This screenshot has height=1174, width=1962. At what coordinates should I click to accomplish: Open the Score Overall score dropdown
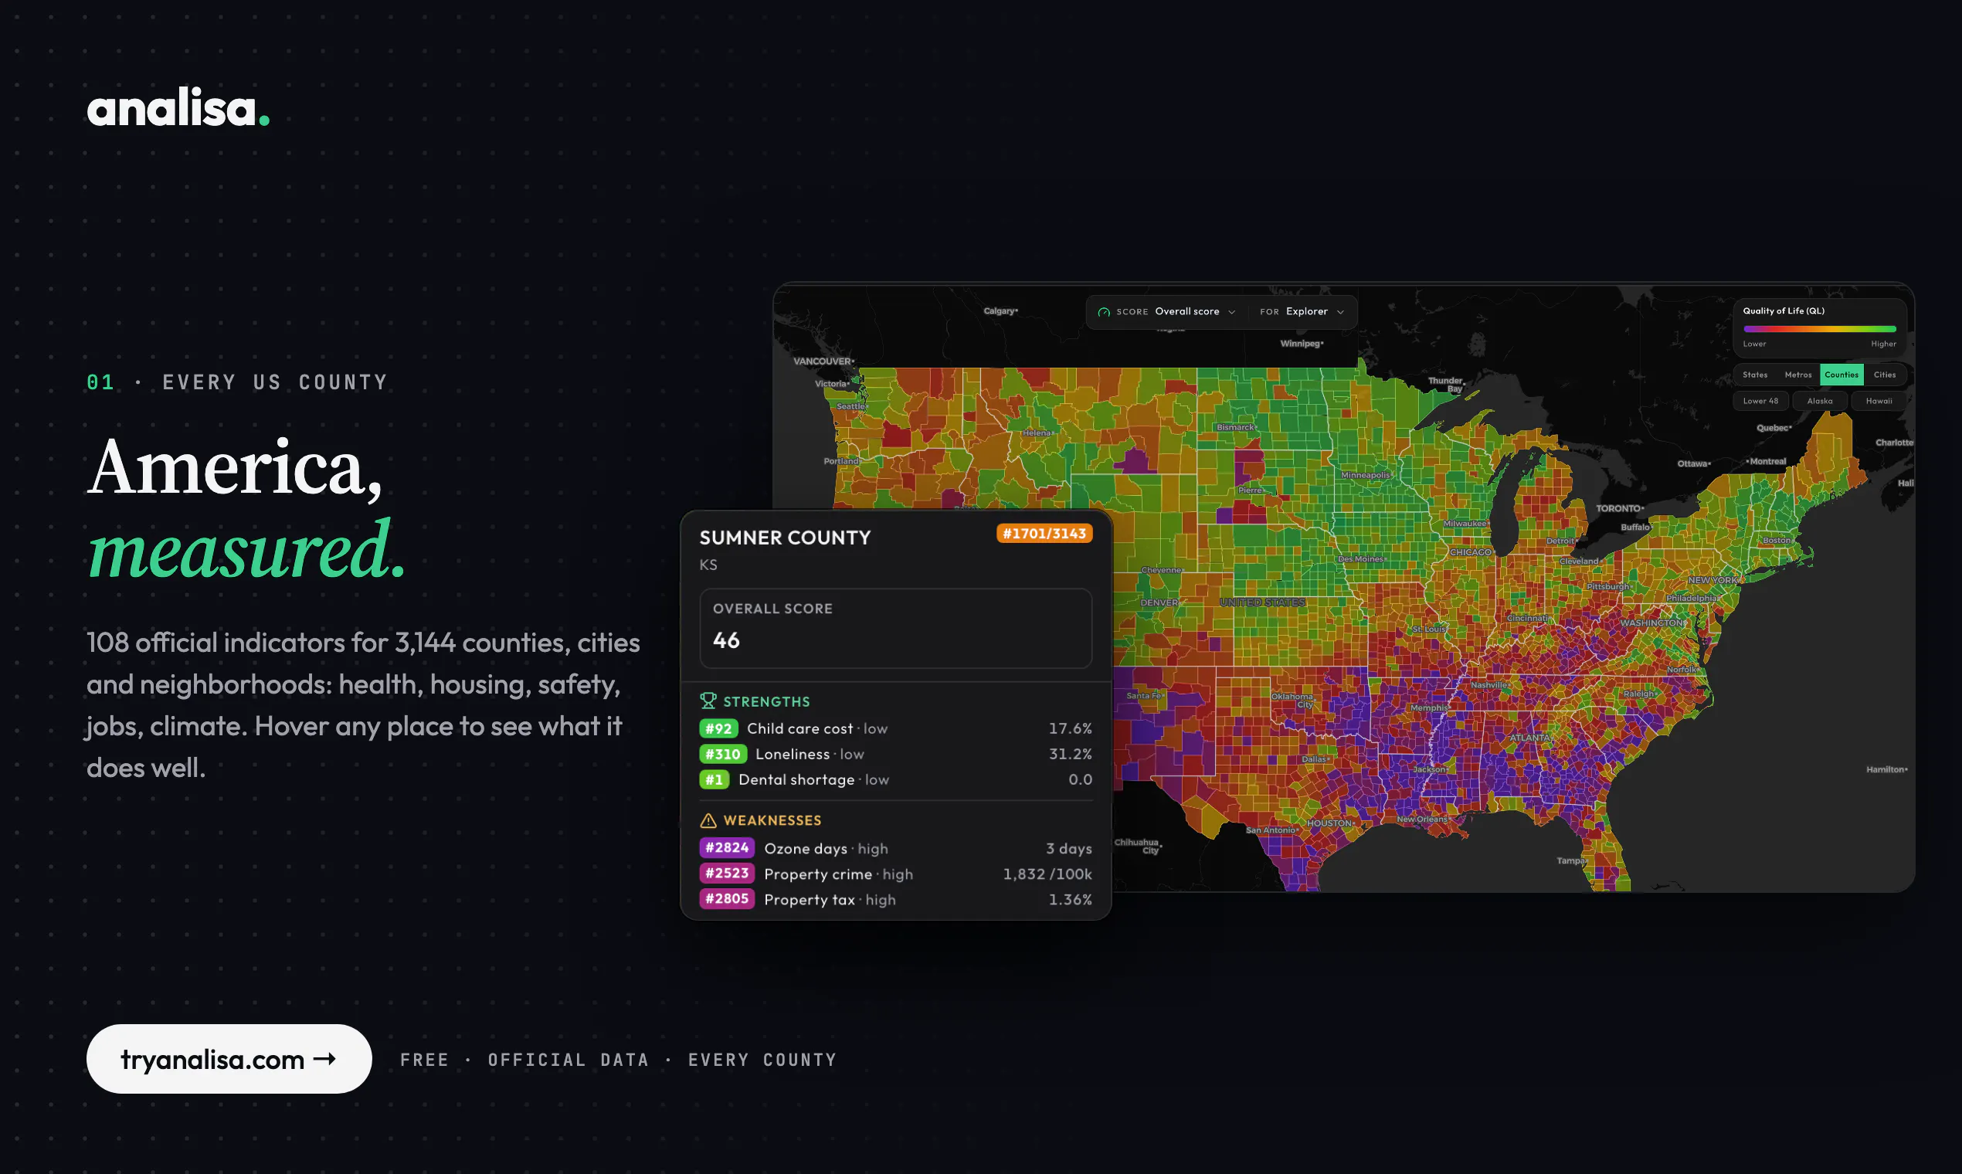(x=1167, y=312)
